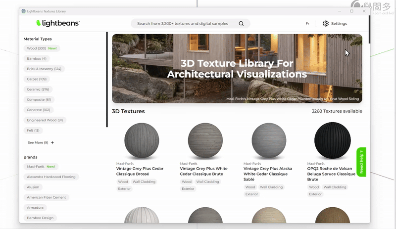Screen dimensions: 396x229
Task: Click Wood tag under White Cedar Classique Brute
Action: 187,182
